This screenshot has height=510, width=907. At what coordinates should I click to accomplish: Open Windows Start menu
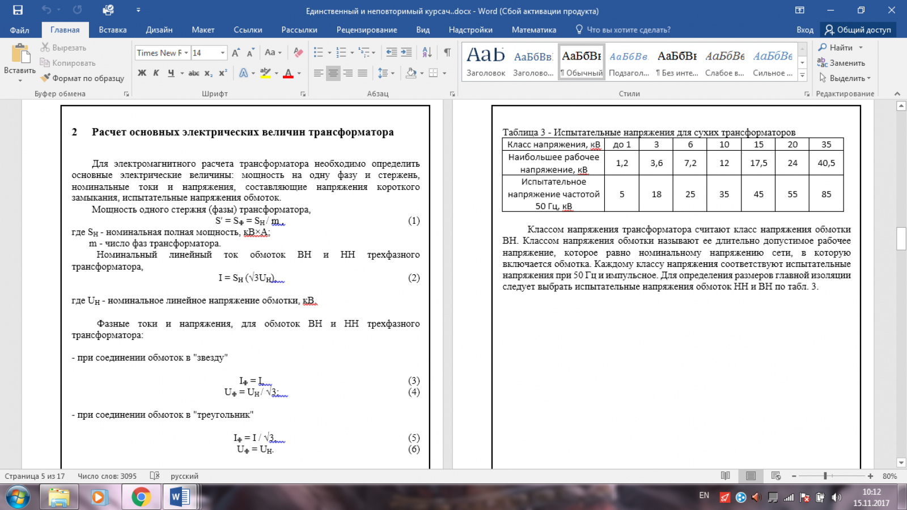point(18,498)
